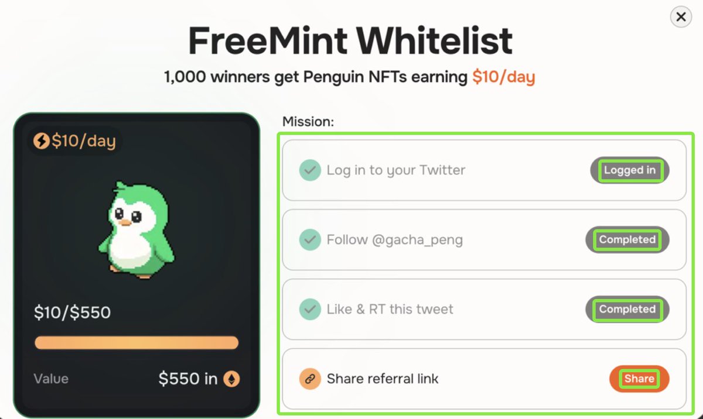Click the $10/day badge on penguin card

[x=75, y=141]
